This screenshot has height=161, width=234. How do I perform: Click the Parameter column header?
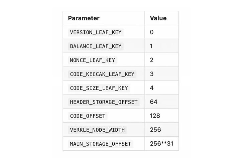tap(84, 18)
